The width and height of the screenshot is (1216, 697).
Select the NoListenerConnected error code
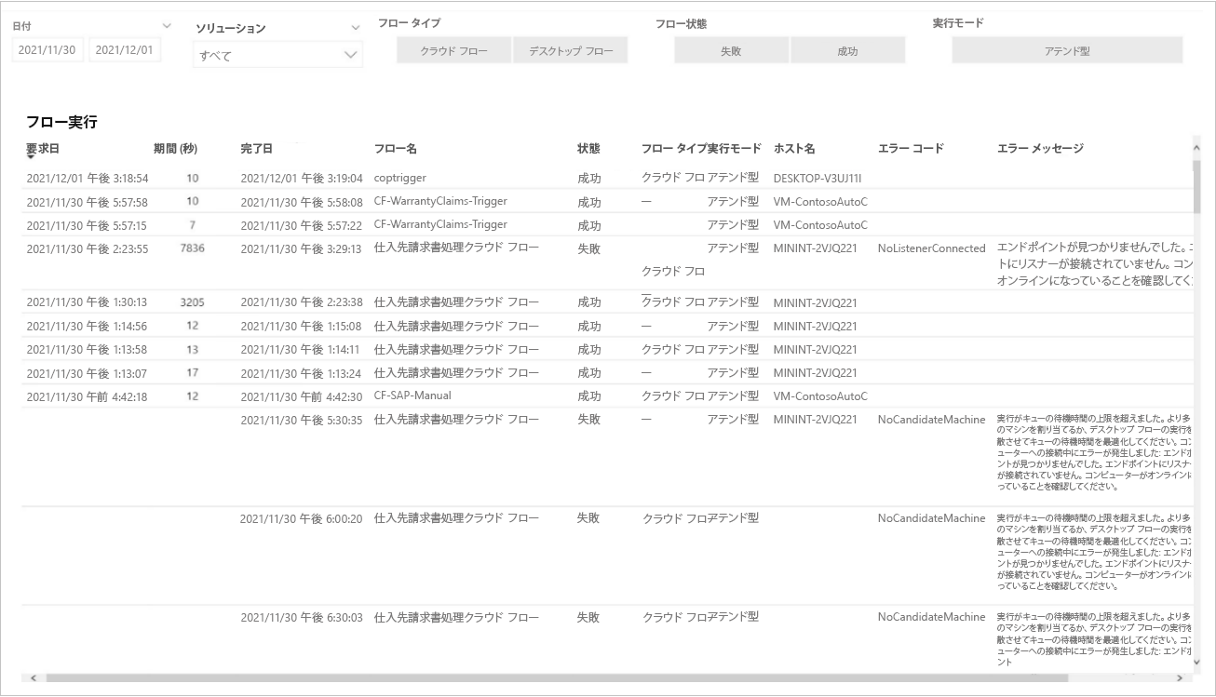[931, 248]
